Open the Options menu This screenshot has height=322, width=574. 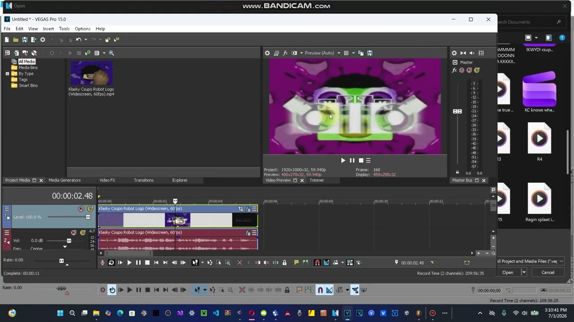[x=83, y=29]
